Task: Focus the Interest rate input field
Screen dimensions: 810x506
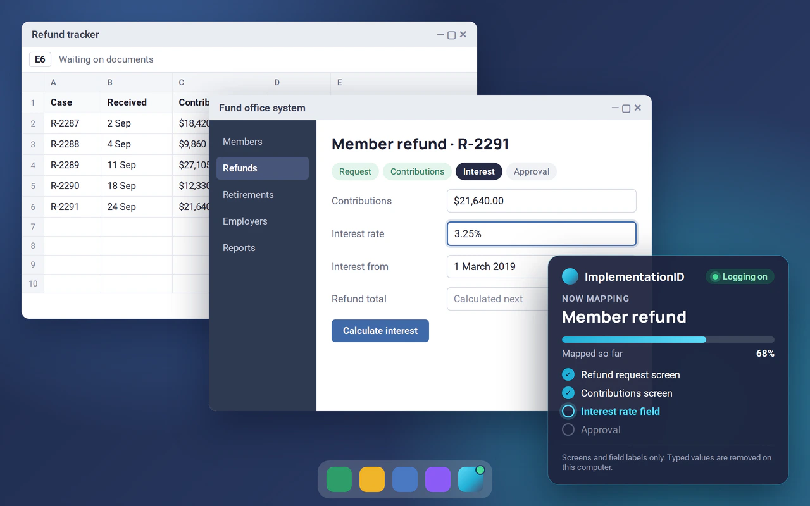Action: coord(542,233)
